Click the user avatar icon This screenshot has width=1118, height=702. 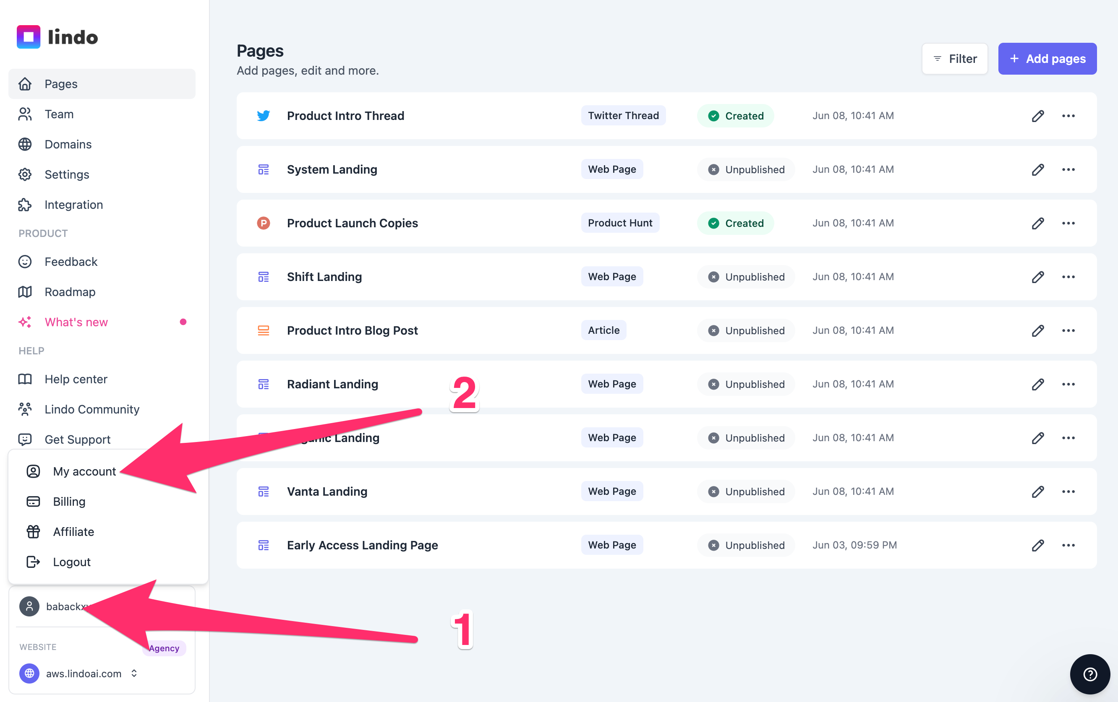29,606
